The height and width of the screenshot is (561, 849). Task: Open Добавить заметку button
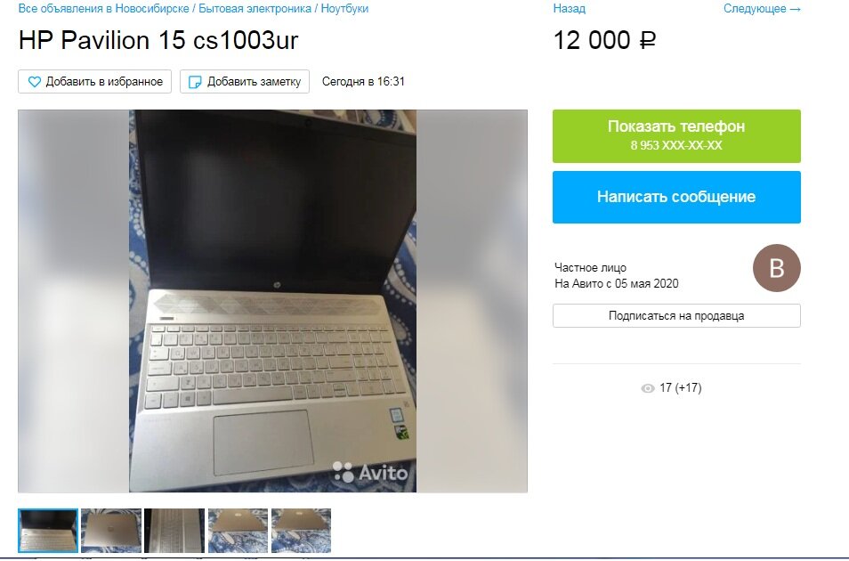tap(245, 81)
